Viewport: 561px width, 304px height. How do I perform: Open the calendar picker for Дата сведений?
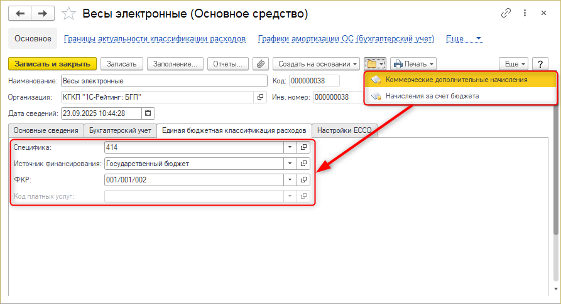148,113
